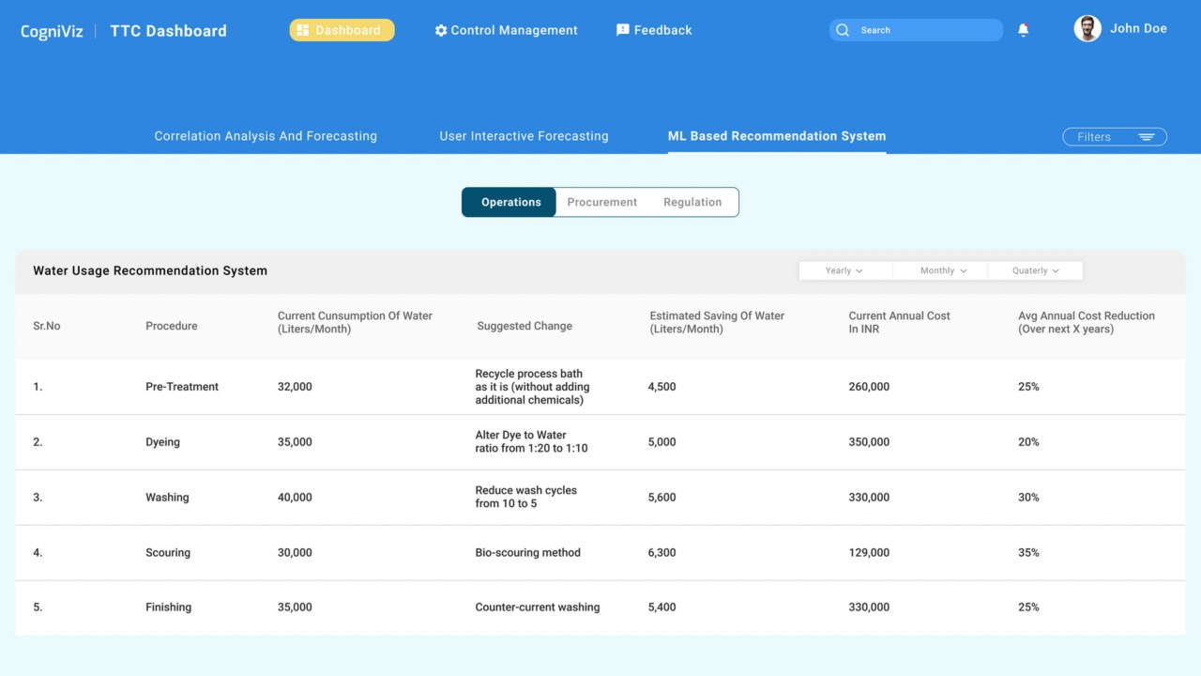1201x676 pixels.
Task: Click the notification bell icon
Action: point(1023,30)
